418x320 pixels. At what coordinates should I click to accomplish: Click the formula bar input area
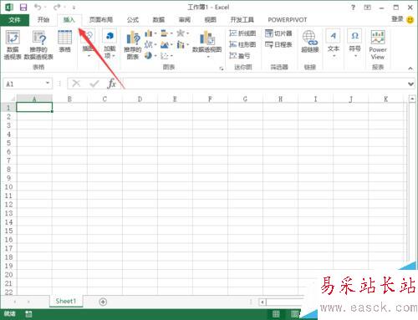[x=265, y=84]
